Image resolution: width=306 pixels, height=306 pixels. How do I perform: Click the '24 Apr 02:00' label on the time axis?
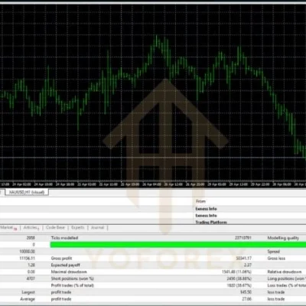21,184
